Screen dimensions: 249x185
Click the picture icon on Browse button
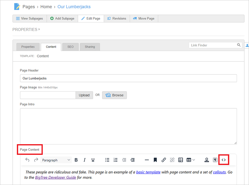click(108, 95)
